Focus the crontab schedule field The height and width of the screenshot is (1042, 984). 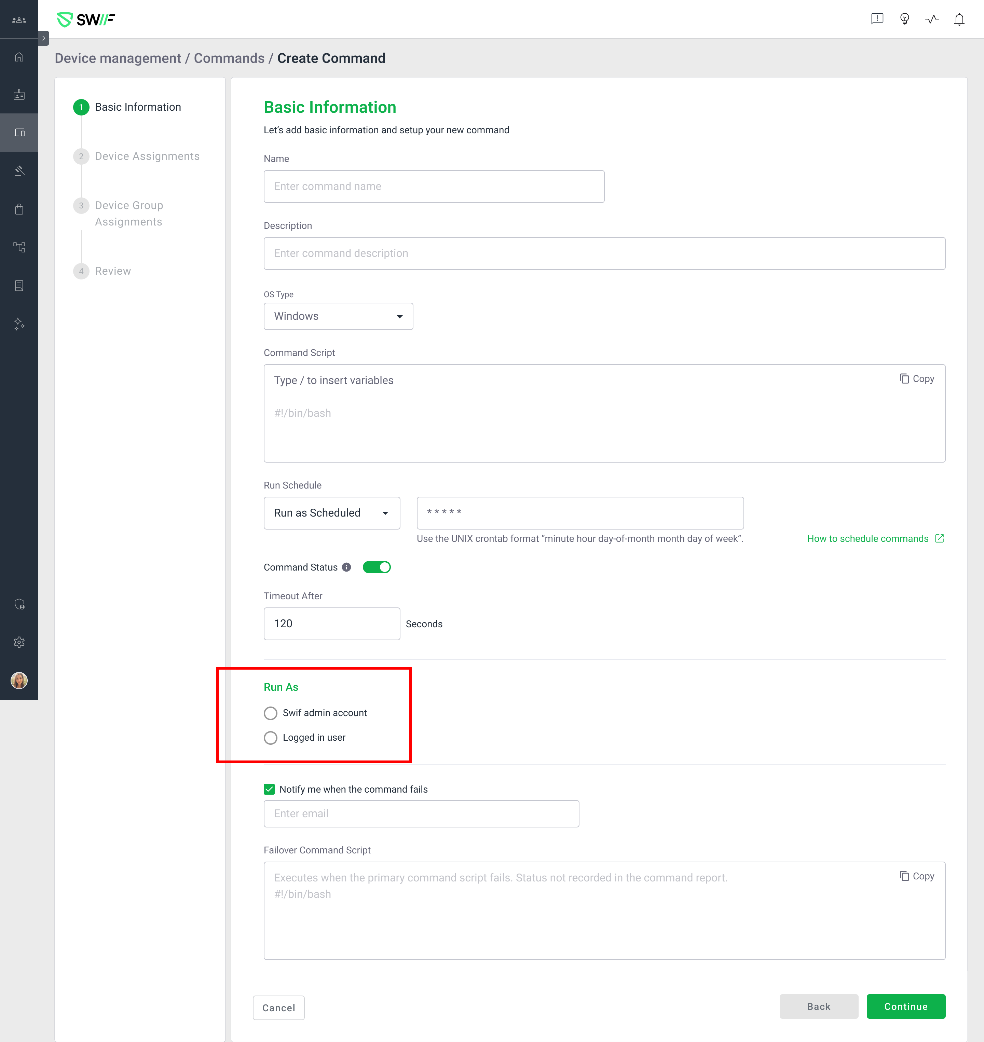pyautogui.click(x=580, y=513)
